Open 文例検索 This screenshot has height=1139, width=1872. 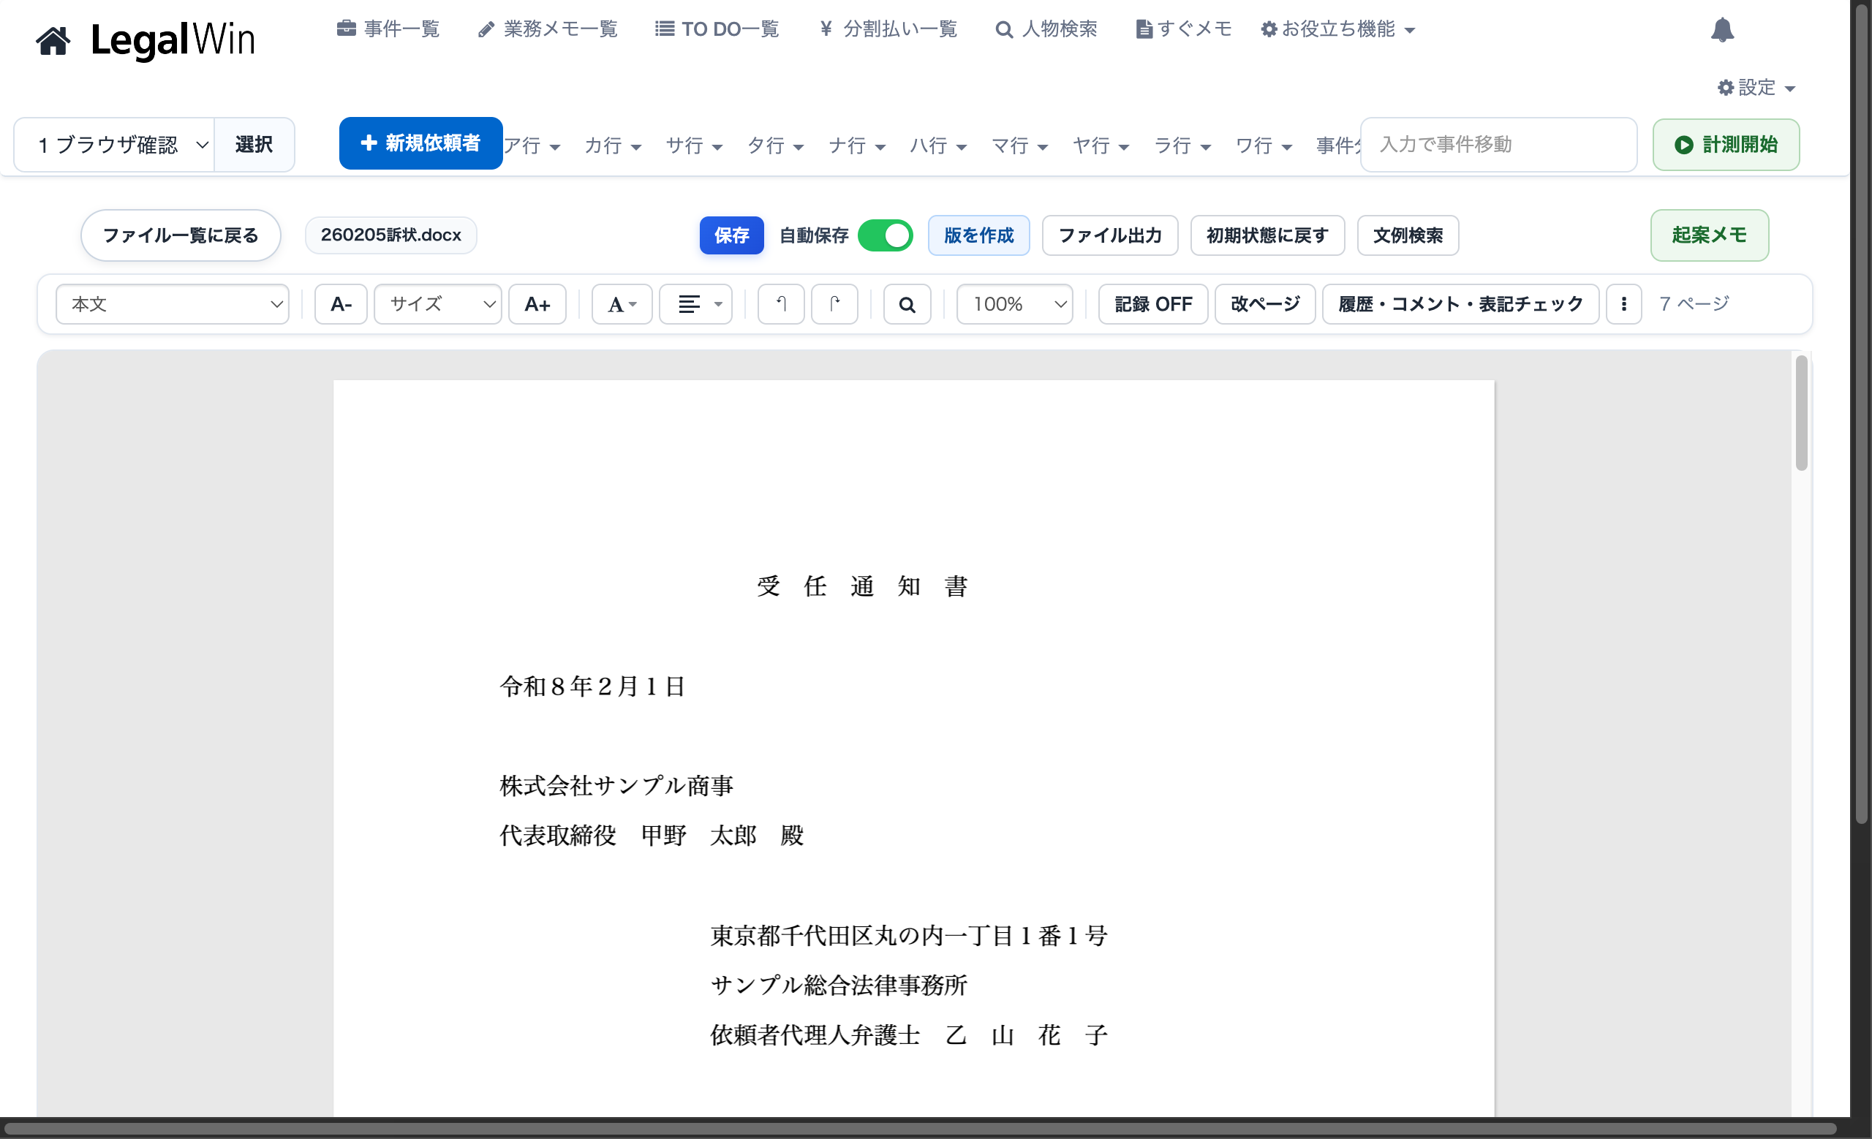[1408, 235]
